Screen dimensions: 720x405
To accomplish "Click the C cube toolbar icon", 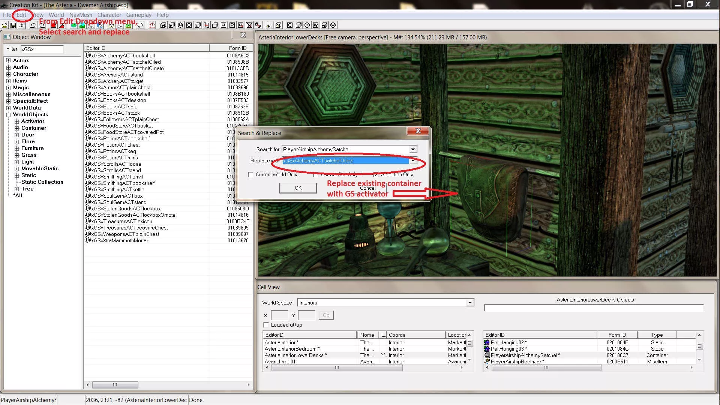I will point(298,25).
